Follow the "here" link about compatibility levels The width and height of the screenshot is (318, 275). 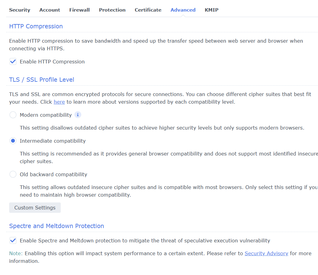59,102
